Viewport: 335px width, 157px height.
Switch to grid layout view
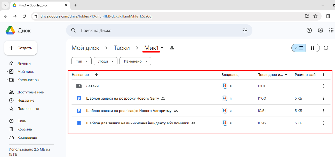(x=313, y=48)
